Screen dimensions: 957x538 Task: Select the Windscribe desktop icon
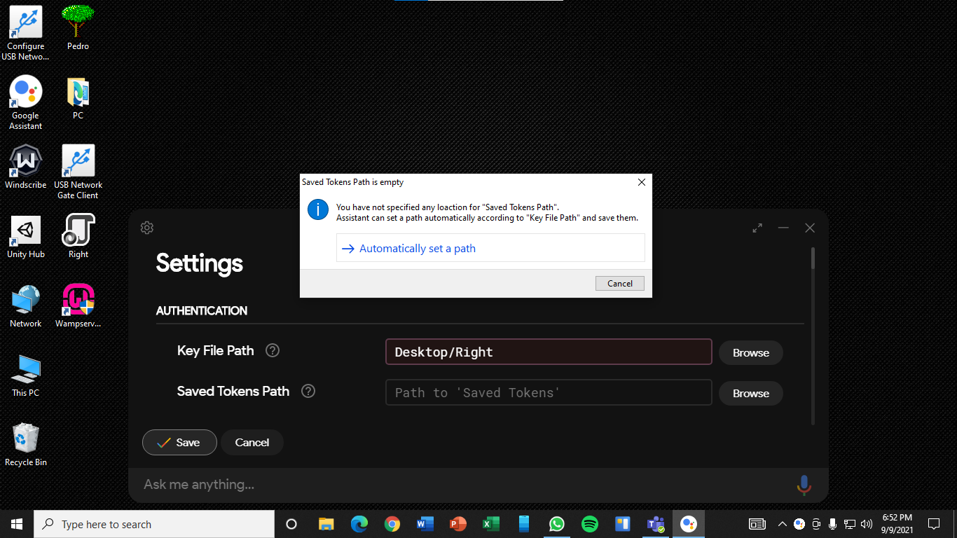26,167
